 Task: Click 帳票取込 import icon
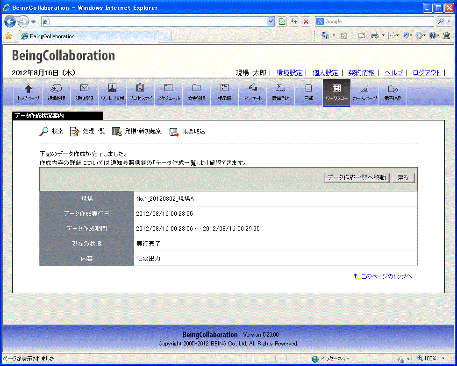[x=174, y=132]
